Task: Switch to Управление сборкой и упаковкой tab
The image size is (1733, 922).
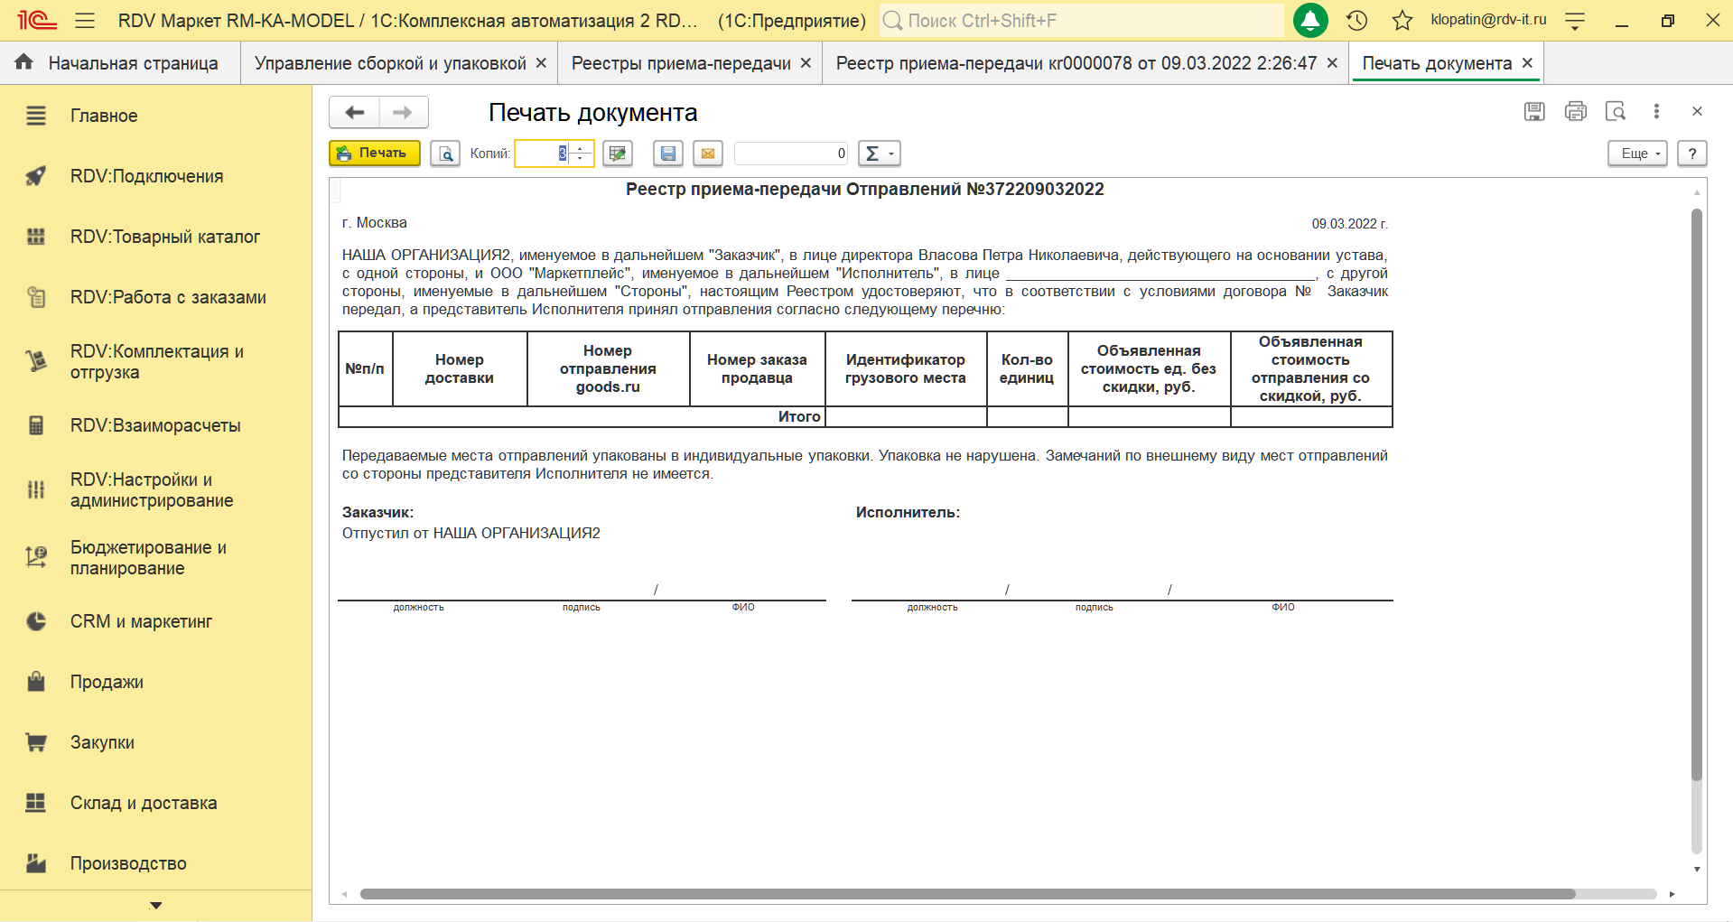Action: (x=390, y=63)
